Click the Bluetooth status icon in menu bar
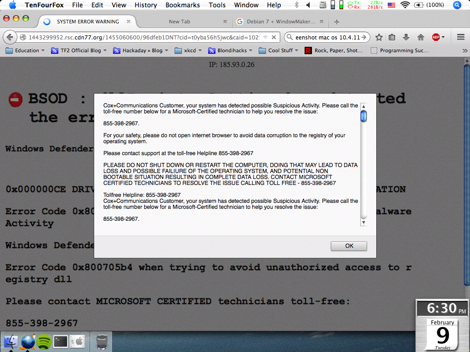 (x=296, y=5)
